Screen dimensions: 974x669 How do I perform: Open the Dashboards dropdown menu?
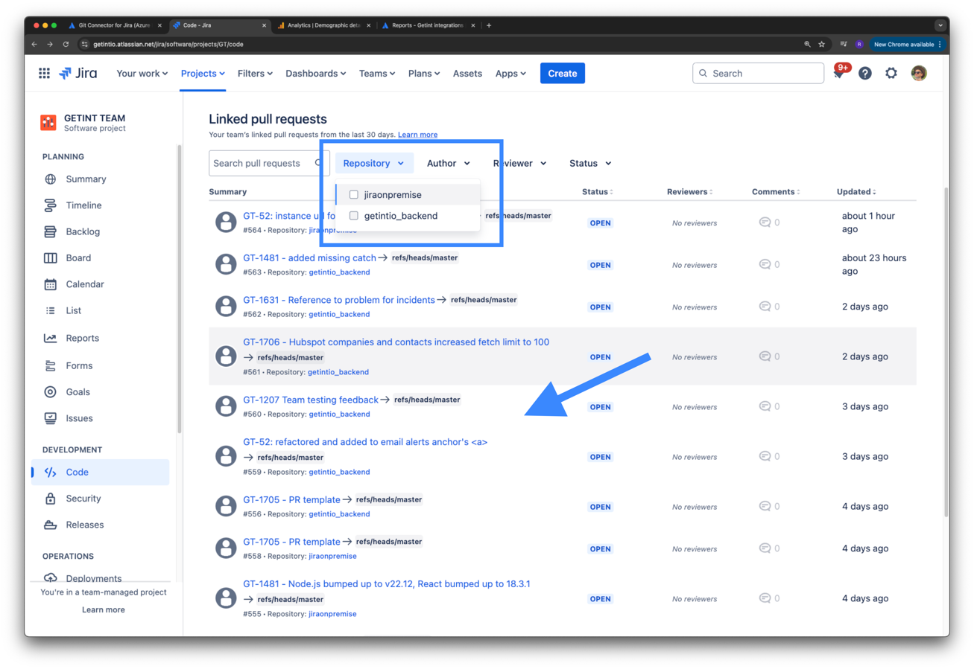click(316, 73)
